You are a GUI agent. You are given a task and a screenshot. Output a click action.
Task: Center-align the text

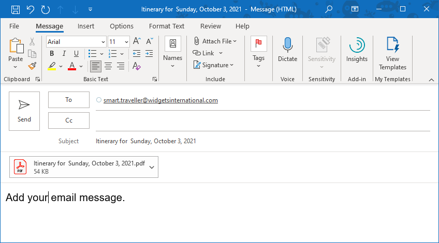point(108,66)
